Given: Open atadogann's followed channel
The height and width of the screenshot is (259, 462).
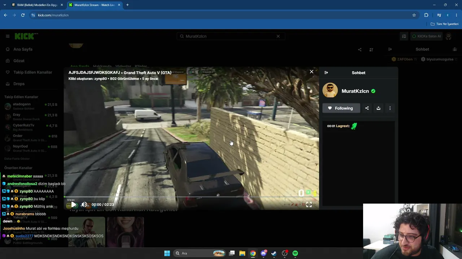Looking at the screenshot, I should 31,106.
